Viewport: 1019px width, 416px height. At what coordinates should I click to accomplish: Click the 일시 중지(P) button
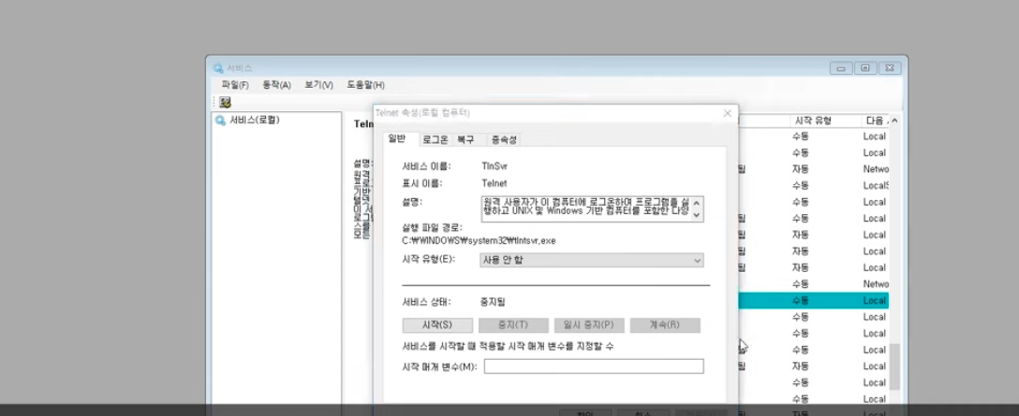point(589,324)
